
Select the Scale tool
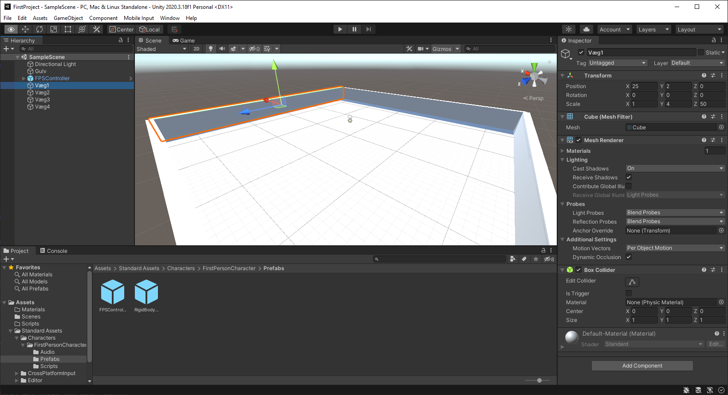[54, 29]
